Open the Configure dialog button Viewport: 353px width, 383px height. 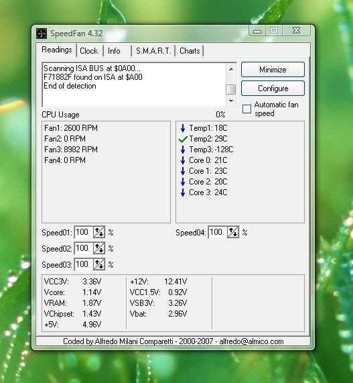pos(273,89)
